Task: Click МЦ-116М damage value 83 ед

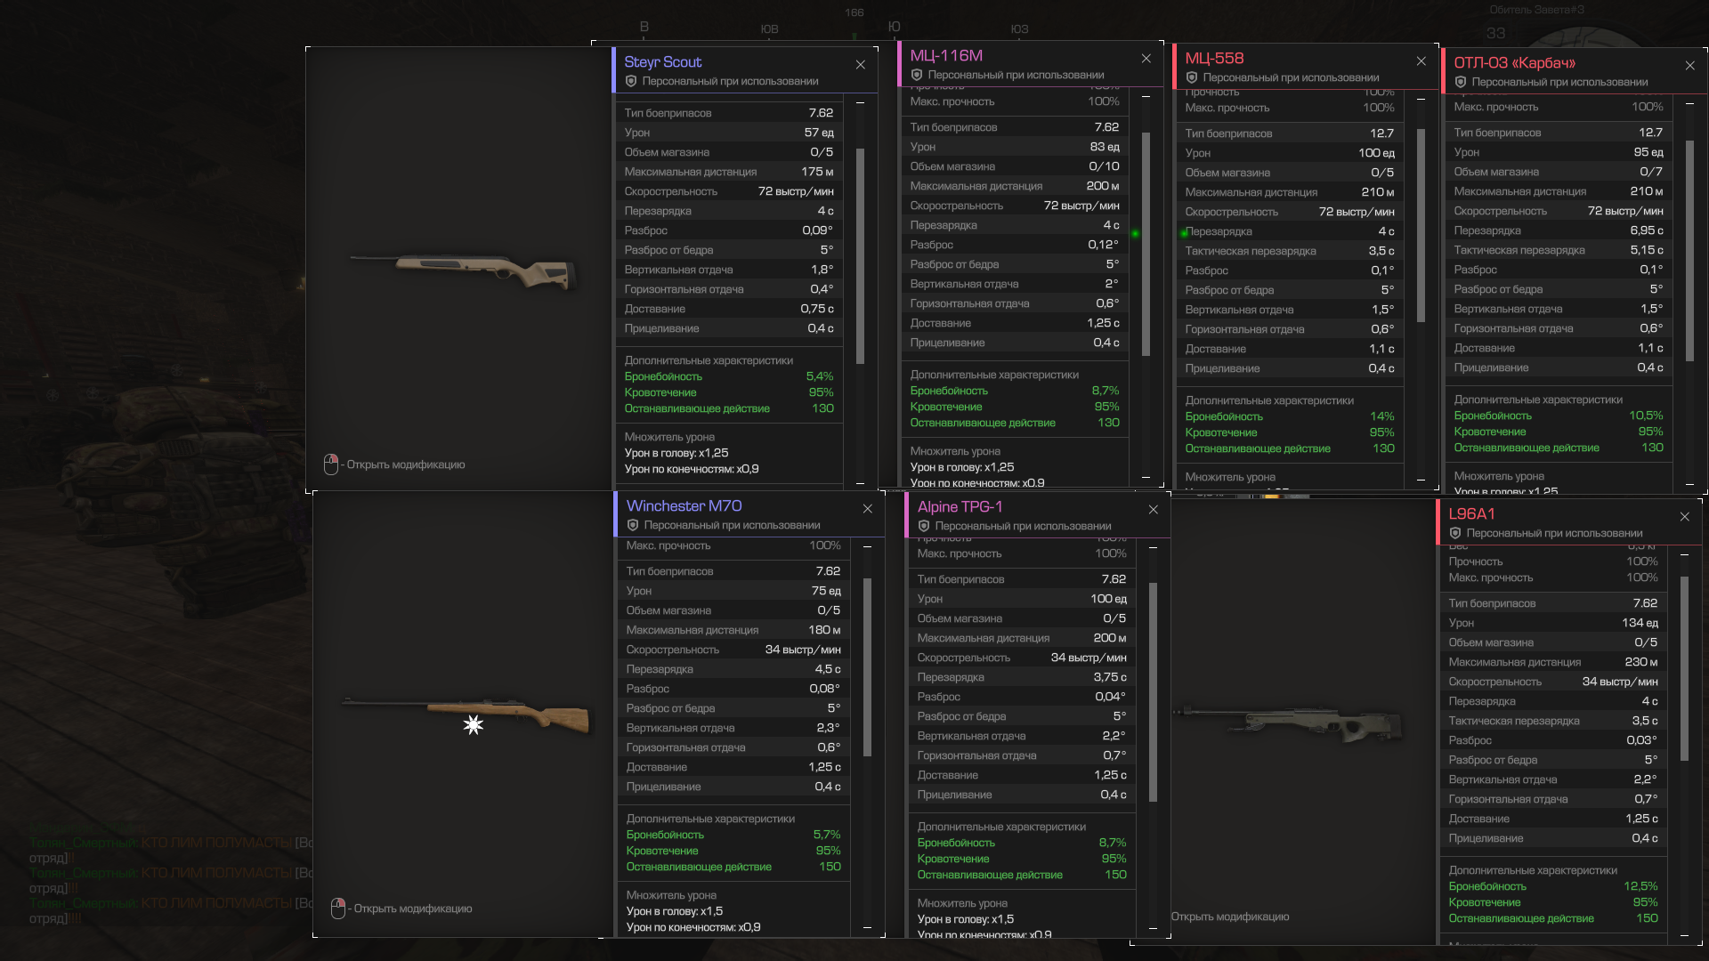Action: pos(1105,147)
